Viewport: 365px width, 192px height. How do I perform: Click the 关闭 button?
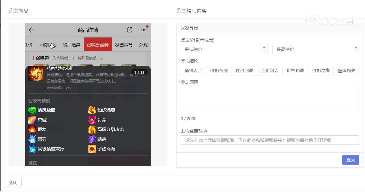[x=13, y=183]
